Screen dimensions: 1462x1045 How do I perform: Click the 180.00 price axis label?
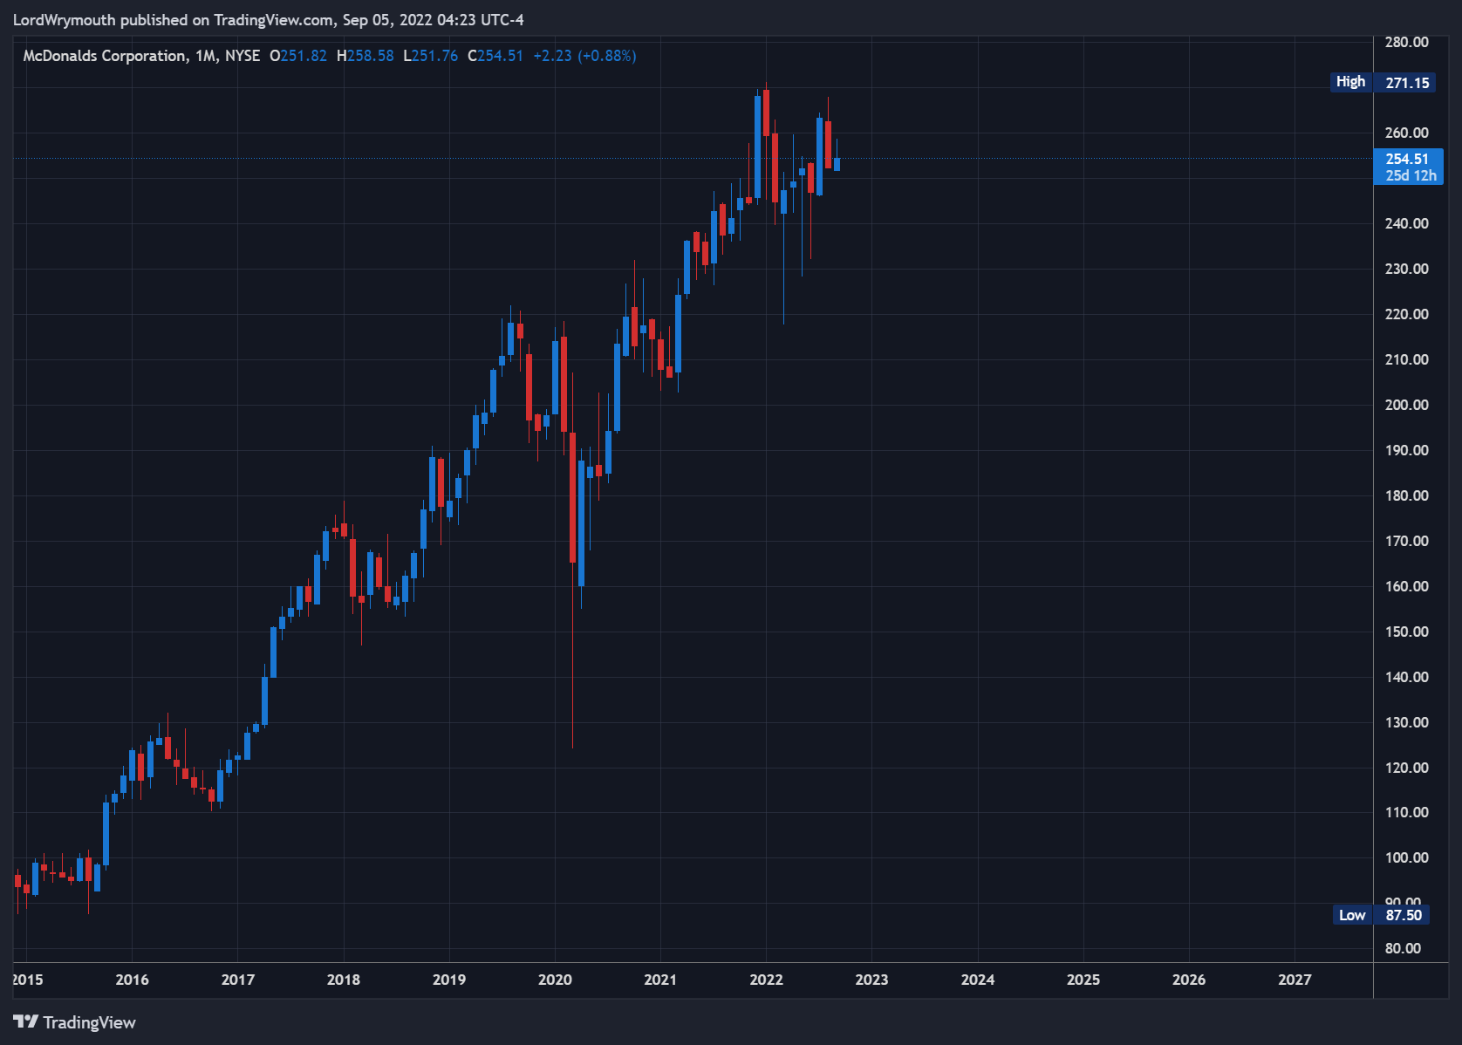[x=1406, y=495]
